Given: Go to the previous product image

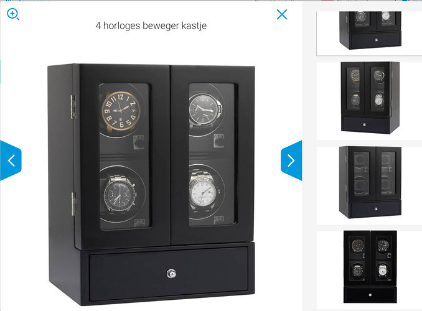Looking at the screenshot, I should coord(11,160).
